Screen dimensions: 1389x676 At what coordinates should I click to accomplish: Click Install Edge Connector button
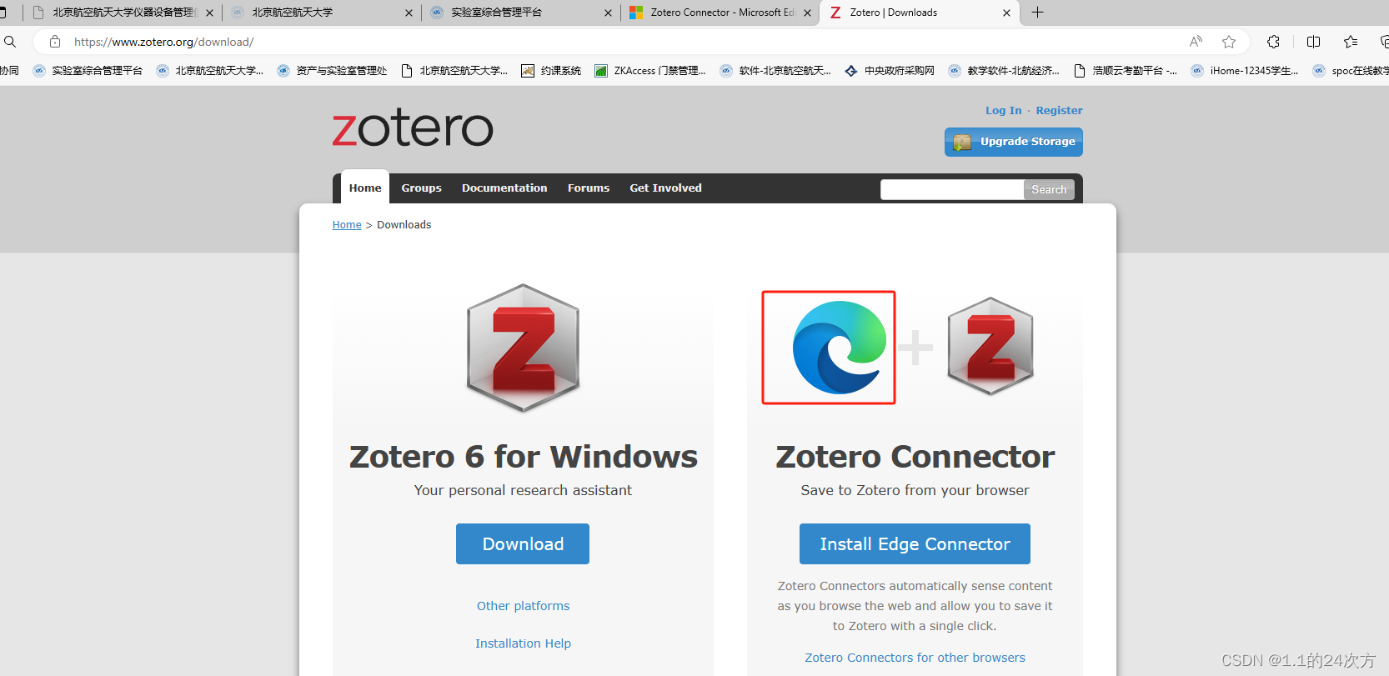click(915, 543)
